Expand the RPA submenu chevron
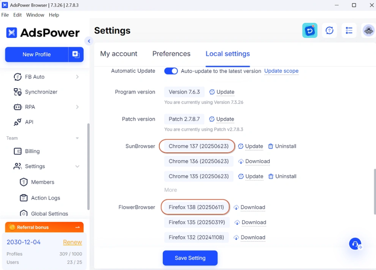The image size is (376, 270). pos(77,107)
